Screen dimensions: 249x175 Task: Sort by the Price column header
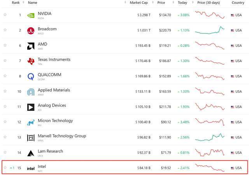161,3
